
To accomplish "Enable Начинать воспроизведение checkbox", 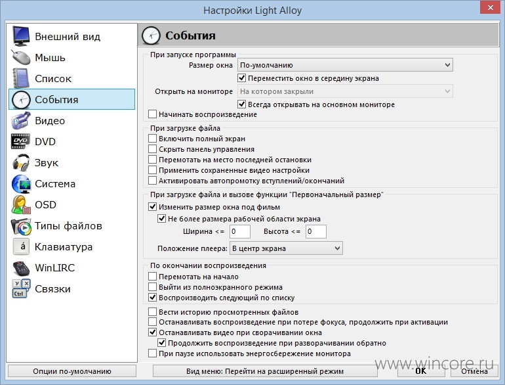I will [x=152, y=114].
